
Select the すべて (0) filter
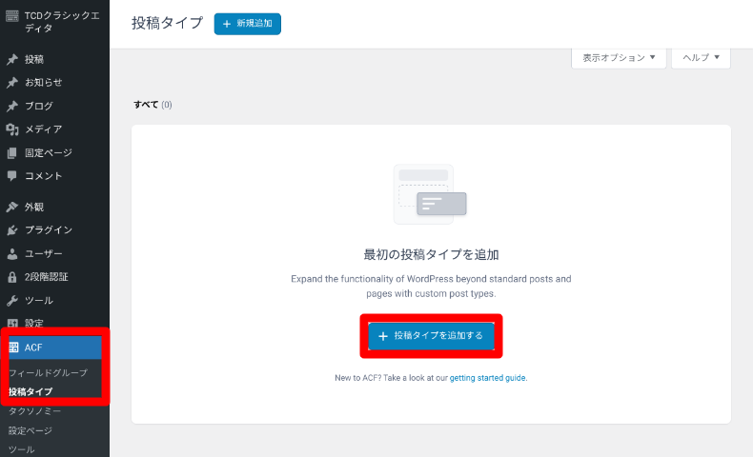(x=153, y=105)
